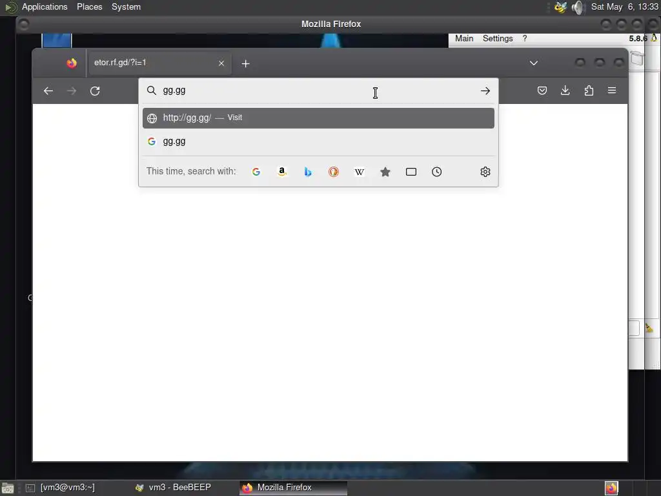
Task: Click the Firefox workspace switcher thumbnail
Action: tap(611, 488)
